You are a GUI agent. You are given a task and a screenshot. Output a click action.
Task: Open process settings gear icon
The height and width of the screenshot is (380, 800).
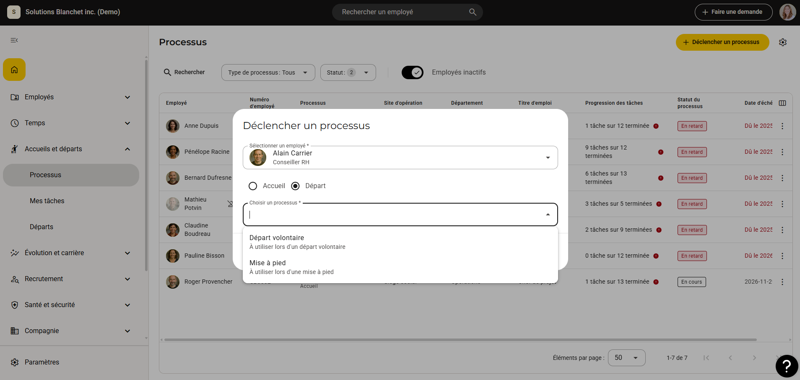[x=783, y=42]
